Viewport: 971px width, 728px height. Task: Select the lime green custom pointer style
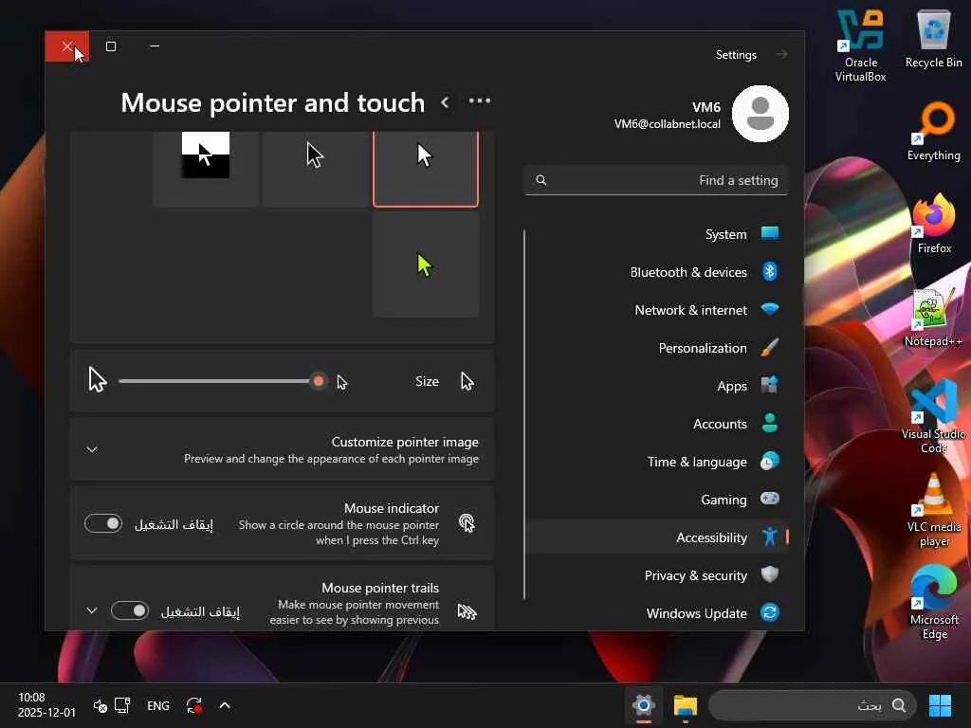(426, 265)
